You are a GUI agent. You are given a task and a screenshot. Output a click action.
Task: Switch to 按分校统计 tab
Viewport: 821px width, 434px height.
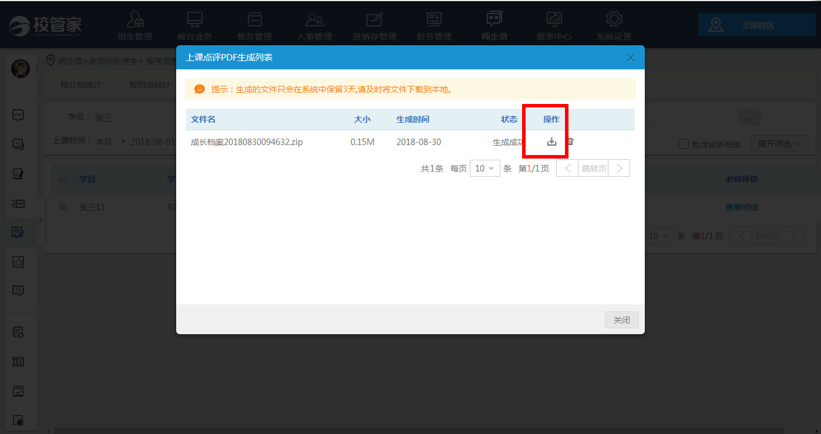tap(81, 85)
